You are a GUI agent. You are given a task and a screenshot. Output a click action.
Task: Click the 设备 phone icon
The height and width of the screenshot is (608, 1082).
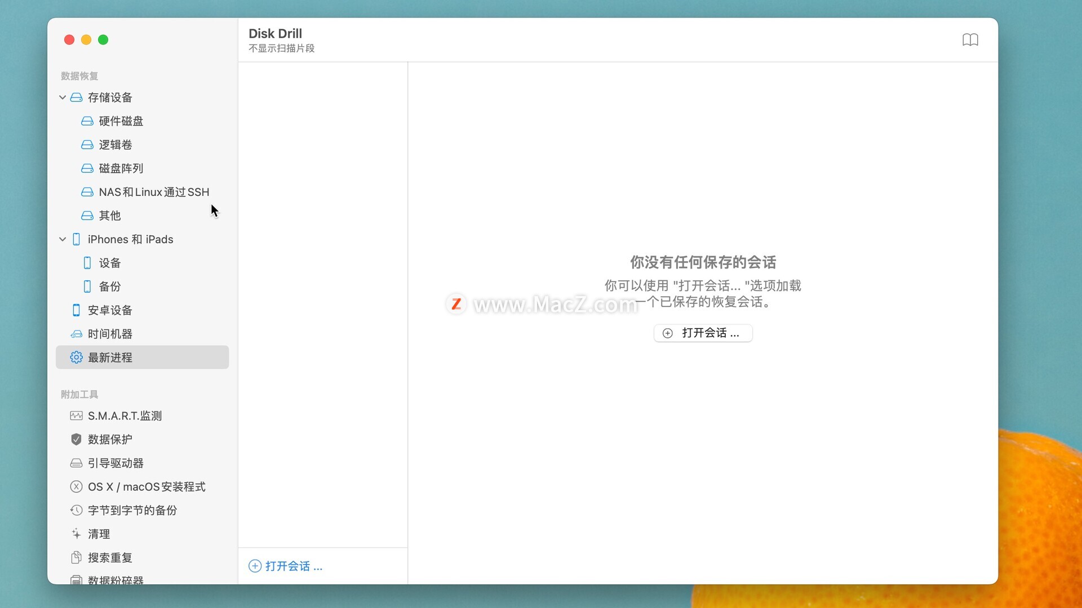pos(87,263)
